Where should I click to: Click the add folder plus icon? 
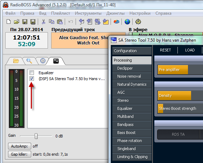click(106, 22)
